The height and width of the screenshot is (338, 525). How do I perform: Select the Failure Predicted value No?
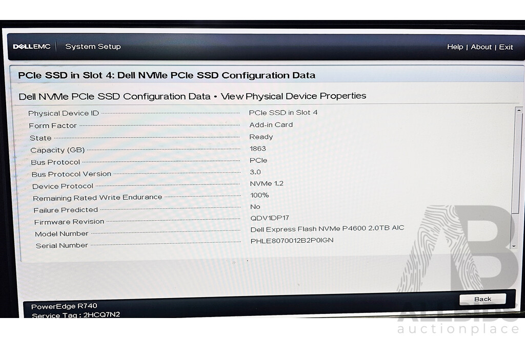(255, 206)
